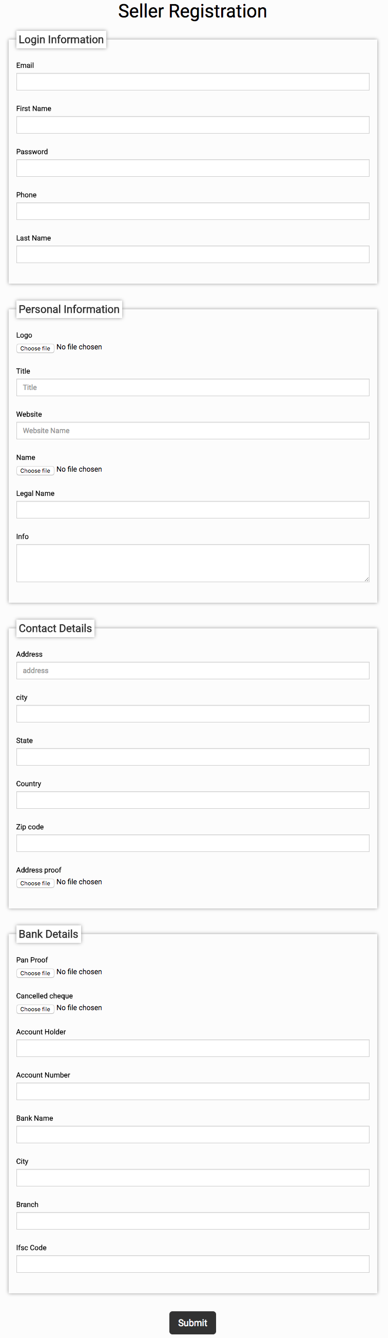
Task: Click the Title text field
Action: 192,387
